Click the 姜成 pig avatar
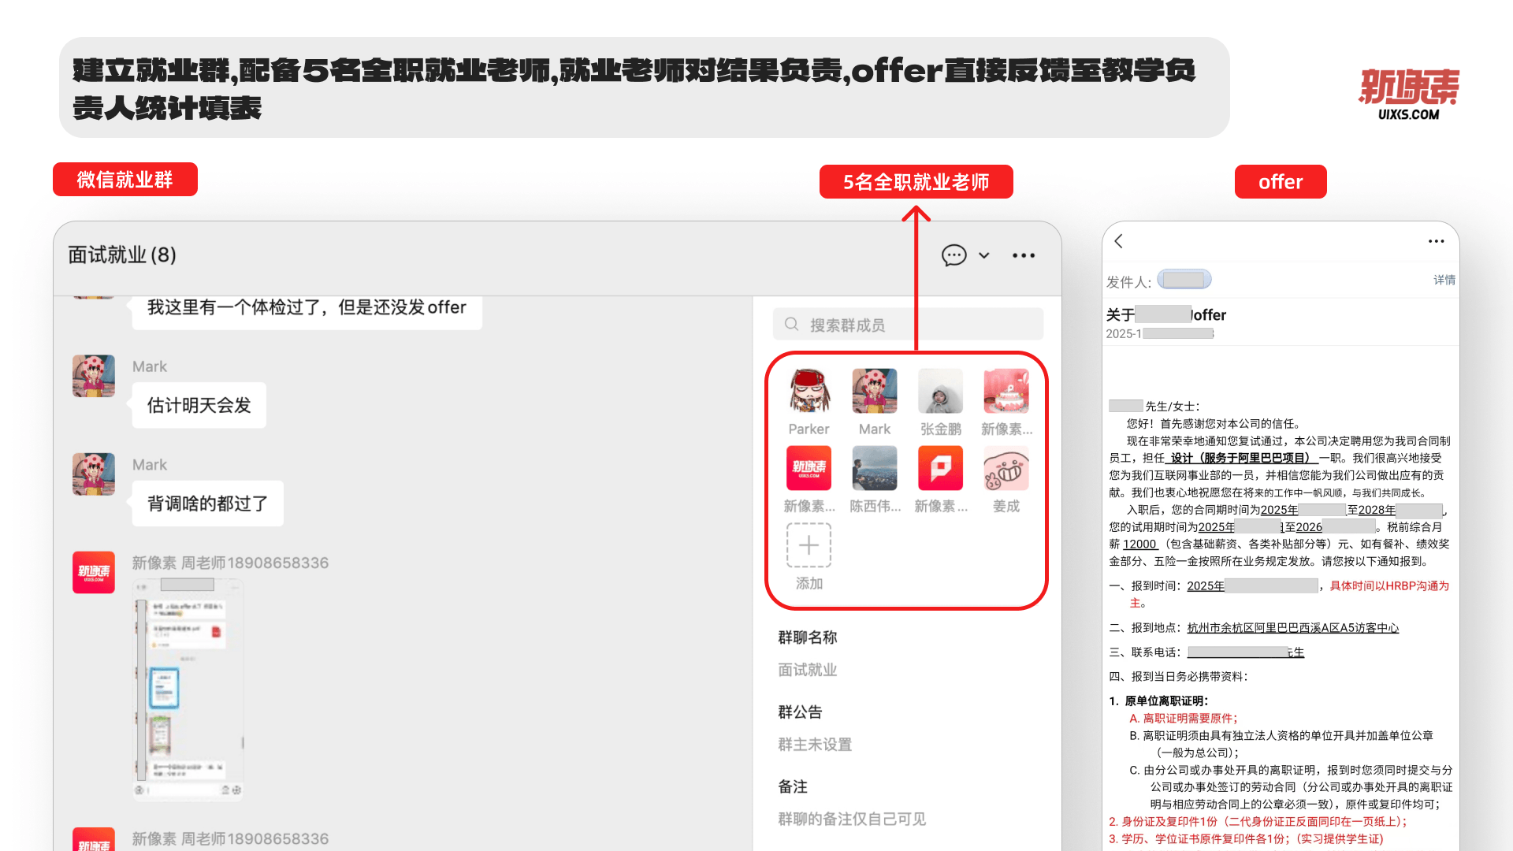This screenshot has width=1513, height=851. pyautogui.click(x=1006, y=469)
